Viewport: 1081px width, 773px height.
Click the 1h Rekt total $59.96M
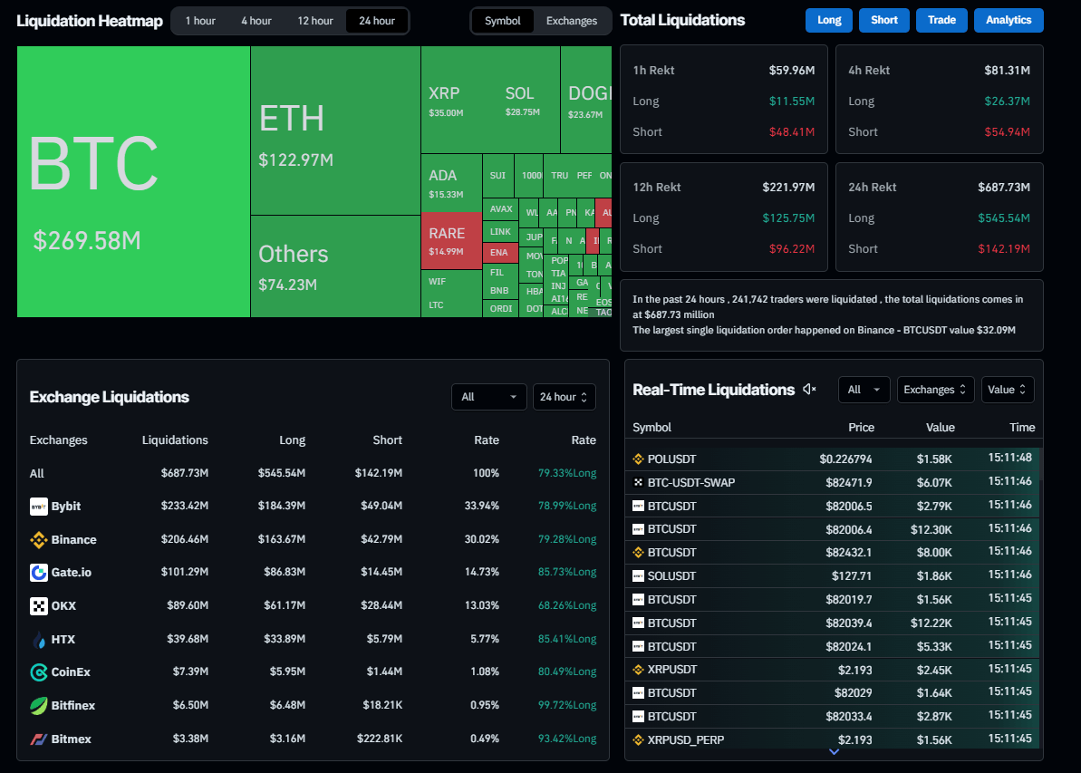click(x=792, y=71)
